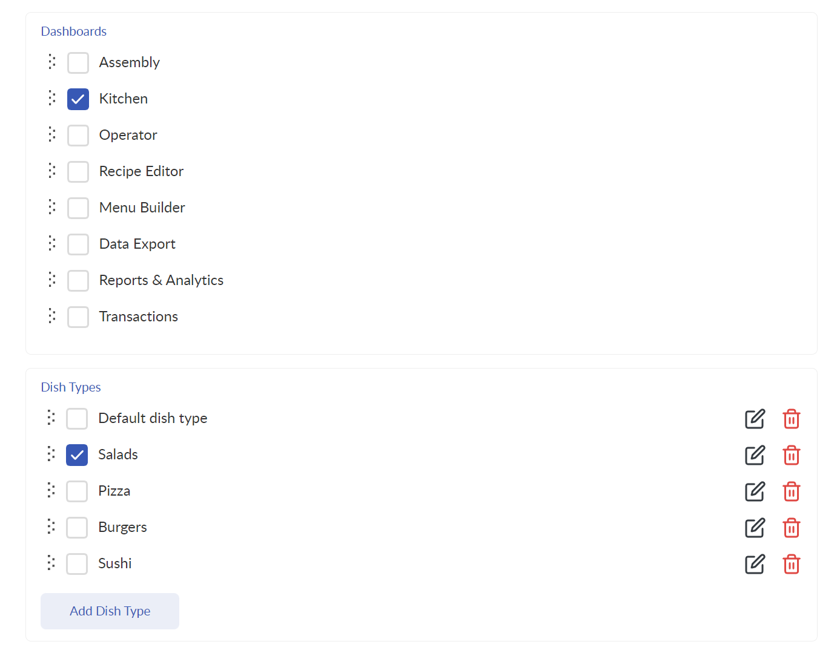Delete the Salads dish type

click(x=791, y=455)
